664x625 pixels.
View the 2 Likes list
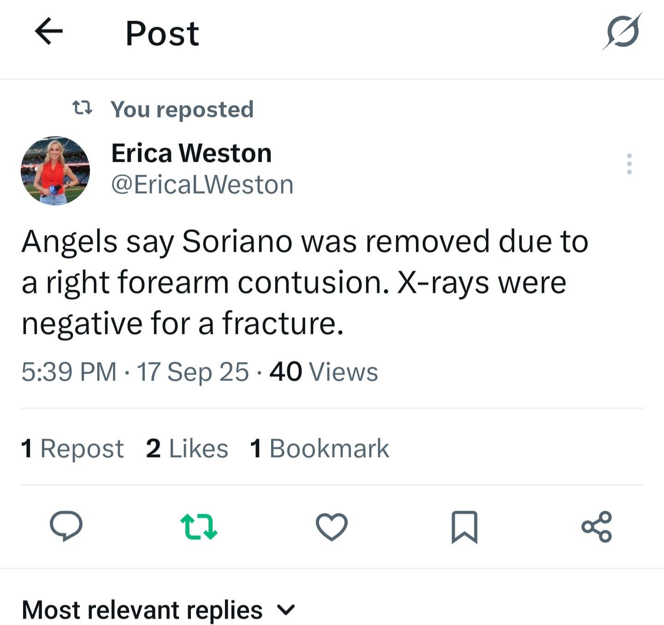click(x=187, y=448)
